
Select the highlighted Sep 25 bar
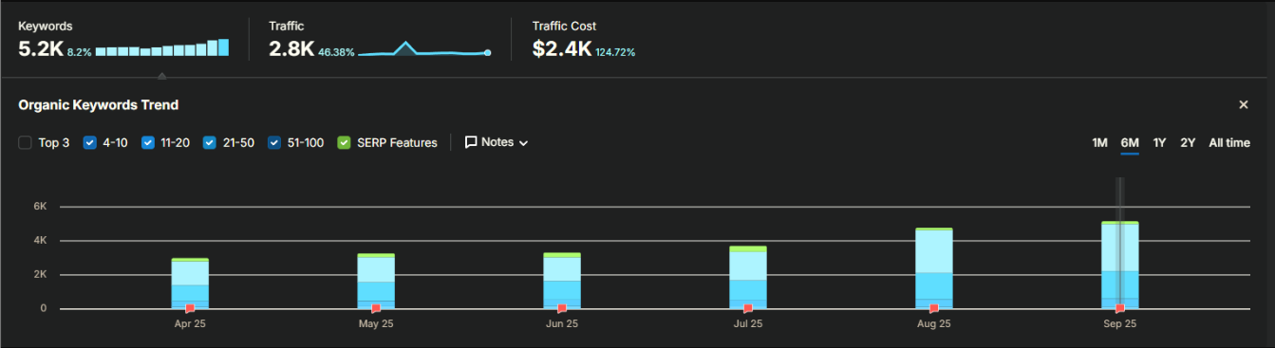pos(1120,266)
